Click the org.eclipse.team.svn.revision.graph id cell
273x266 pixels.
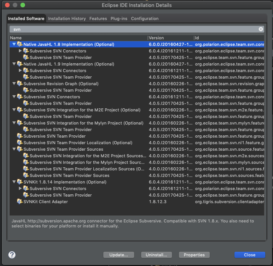click(x=229, y=84)
